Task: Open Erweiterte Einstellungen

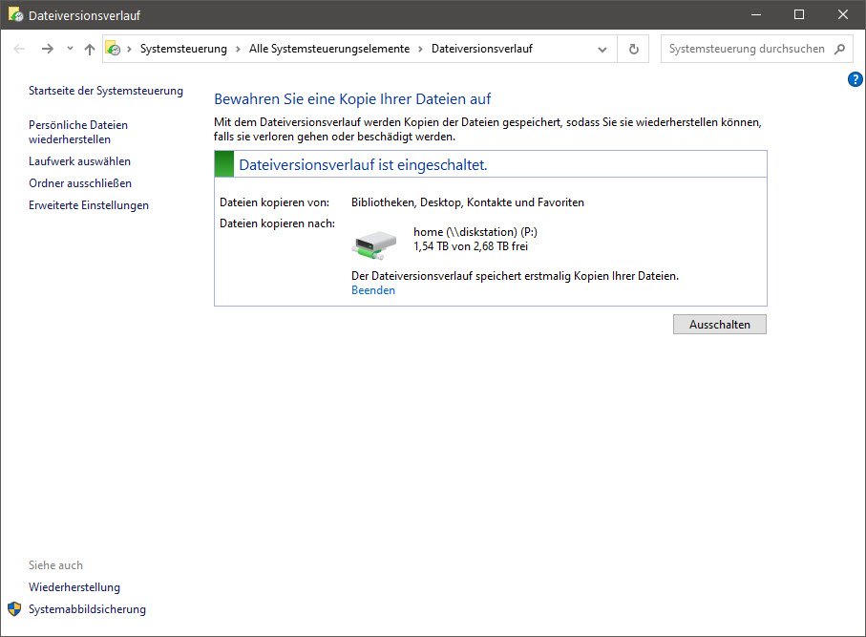Action: 89,205
